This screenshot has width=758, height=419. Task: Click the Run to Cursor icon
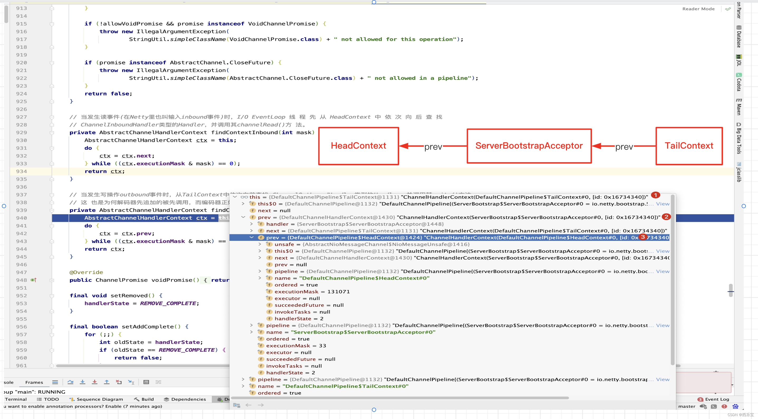tap(131, 382)
